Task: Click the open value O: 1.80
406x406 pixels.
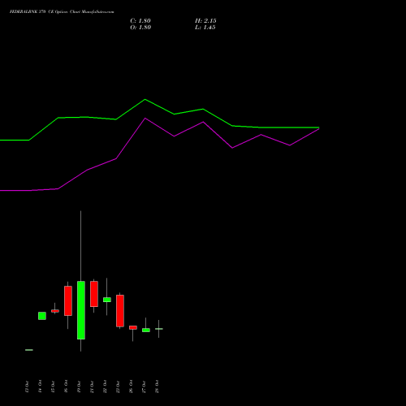Action: pos(140,28)
